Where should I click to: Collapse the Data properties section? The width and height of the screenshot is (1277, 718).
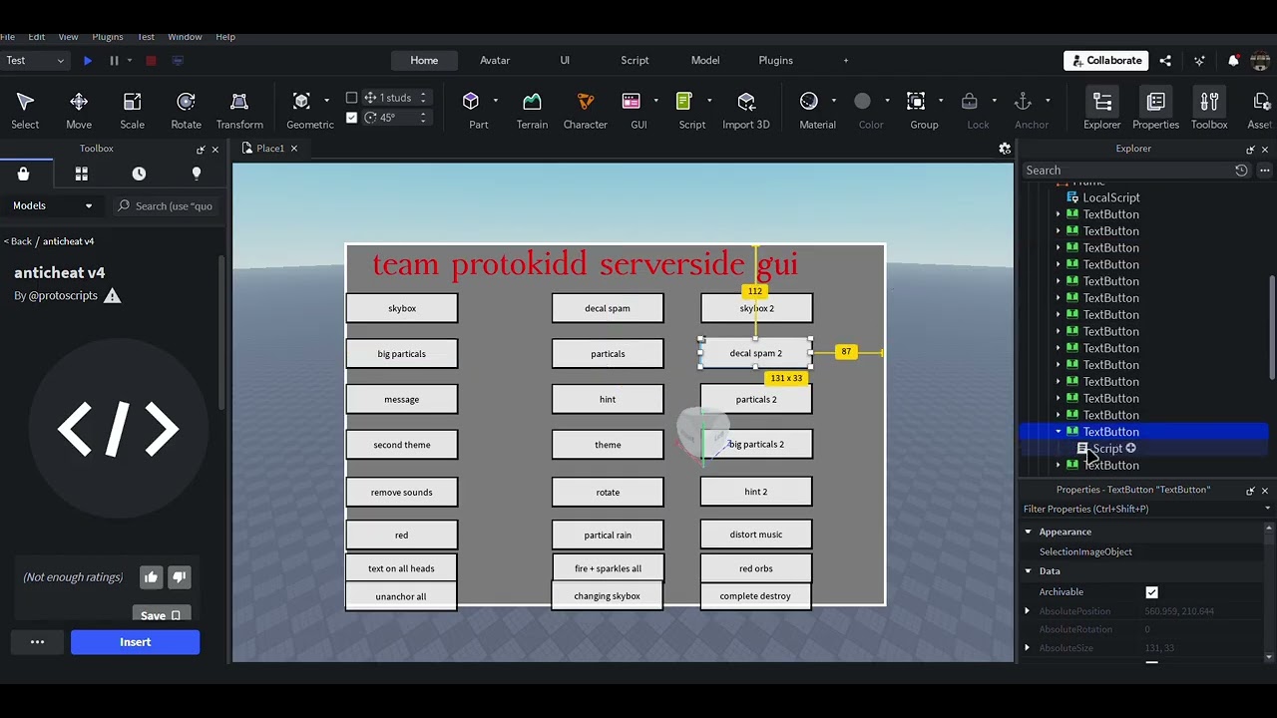(x=1028, y=571)
